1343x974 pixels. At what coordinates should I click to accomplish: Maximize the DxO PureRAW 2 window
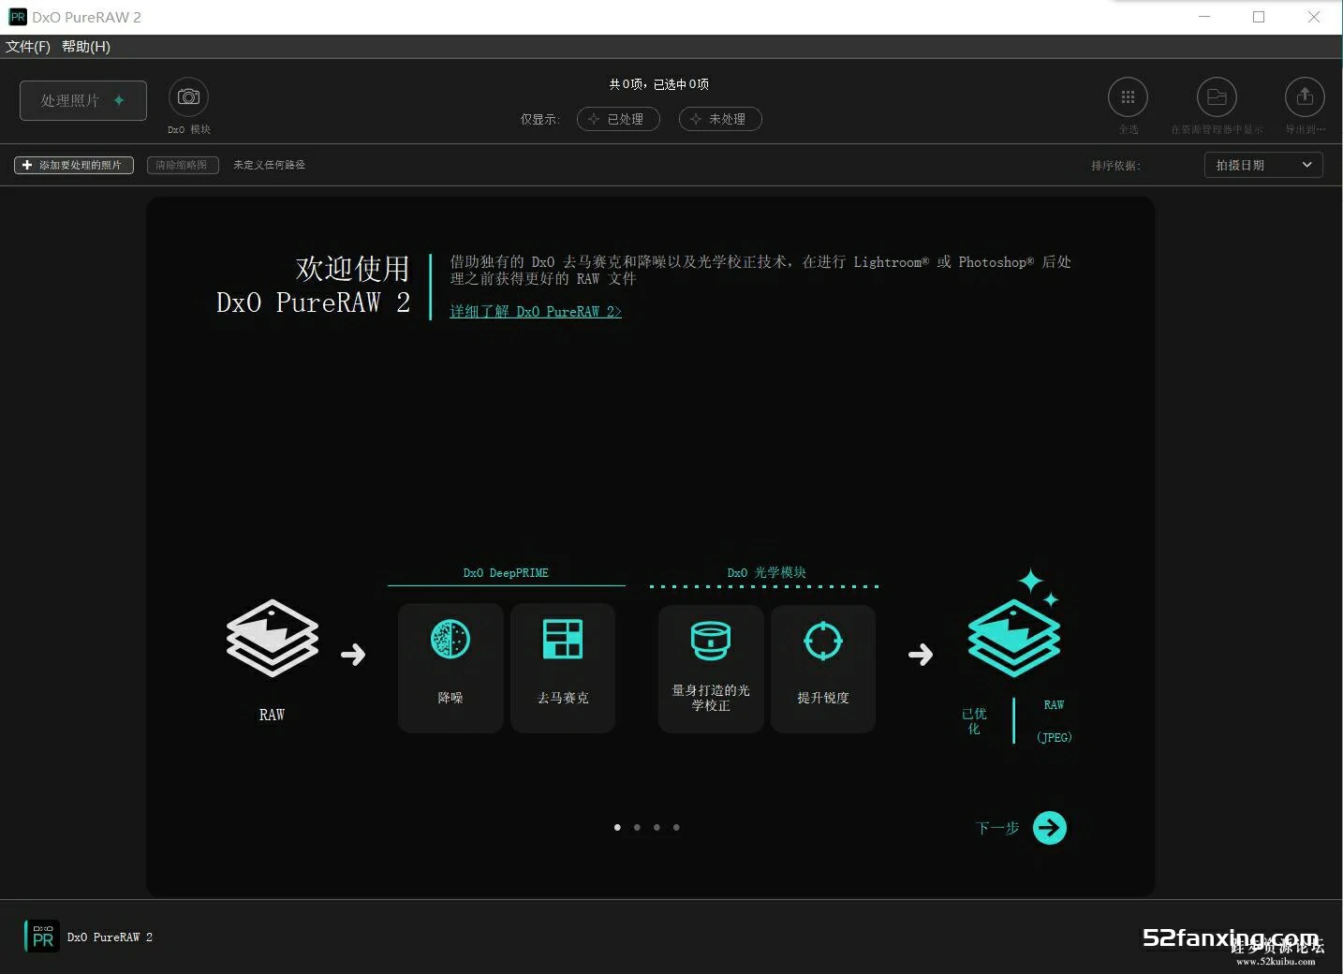(x=1259, y=17)
